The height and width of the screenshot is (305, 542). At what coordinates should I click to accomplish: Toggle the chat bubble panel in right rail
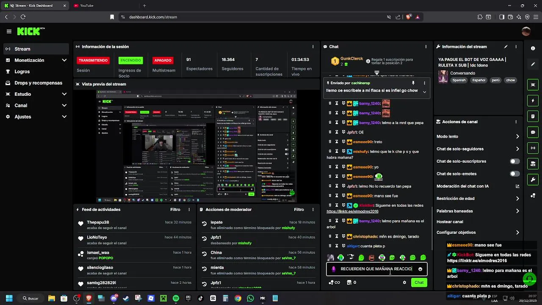[x=533, y=132]
